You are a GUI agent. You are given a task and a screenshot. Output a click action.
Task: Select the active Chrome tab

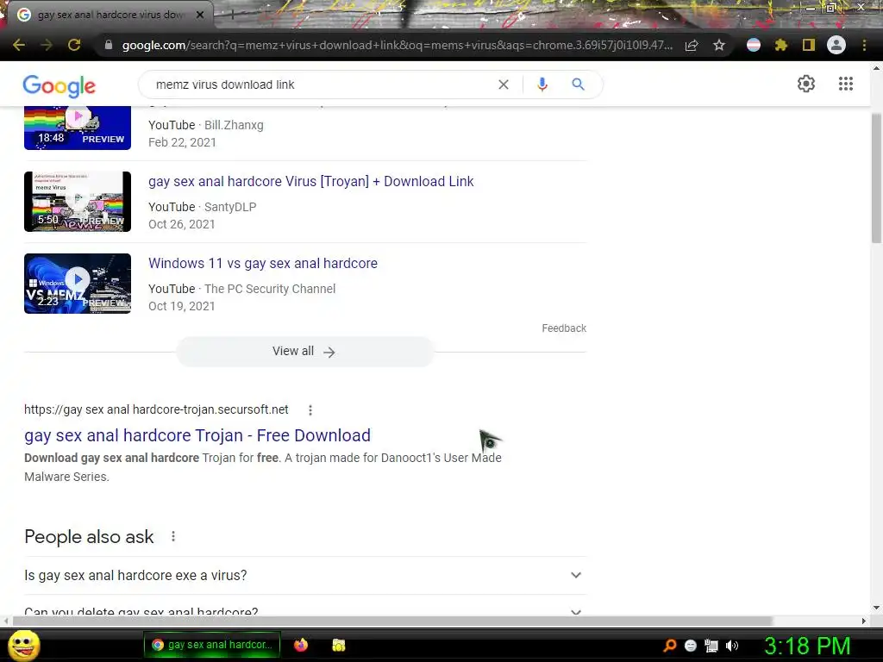click(x=110, y=15)
